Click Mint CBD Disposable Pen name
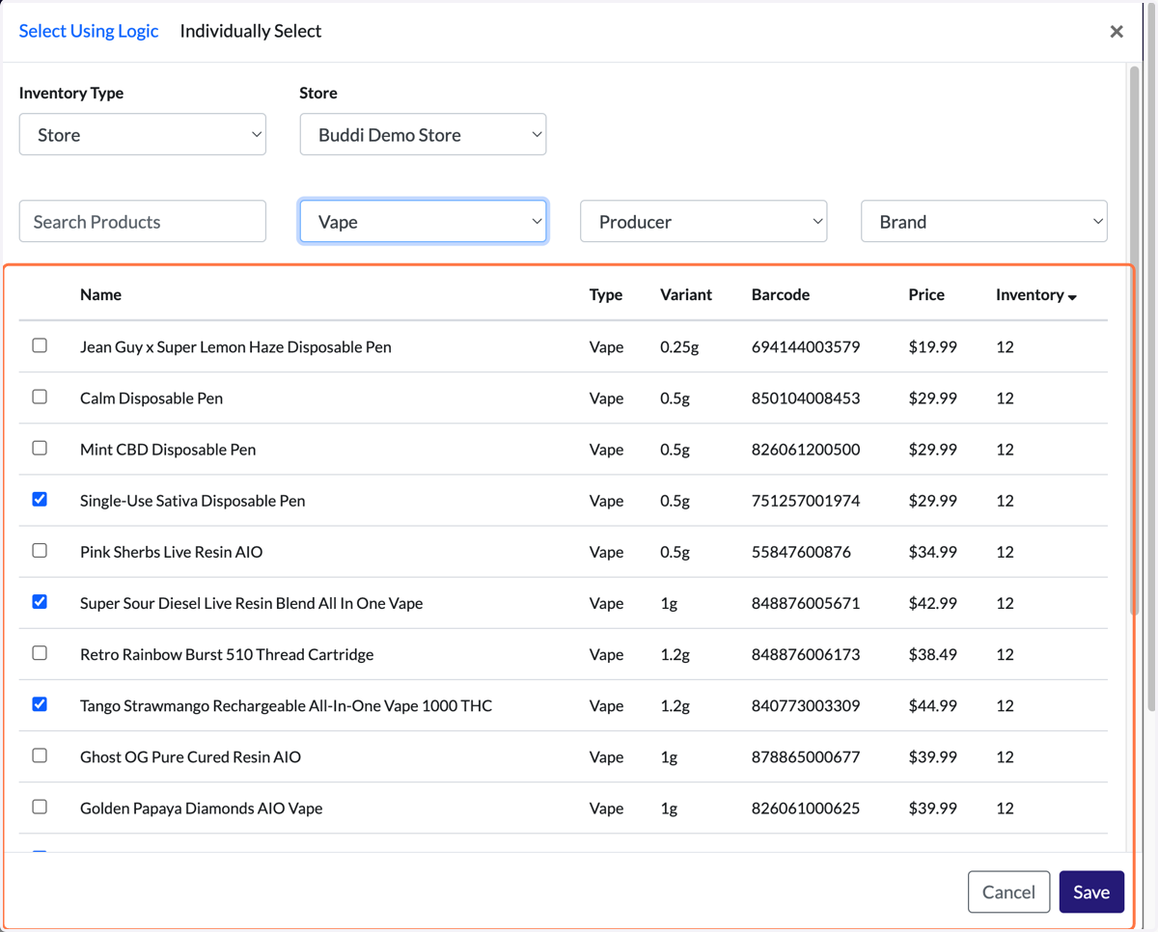 pyautogui.click(x=168, y=450)
